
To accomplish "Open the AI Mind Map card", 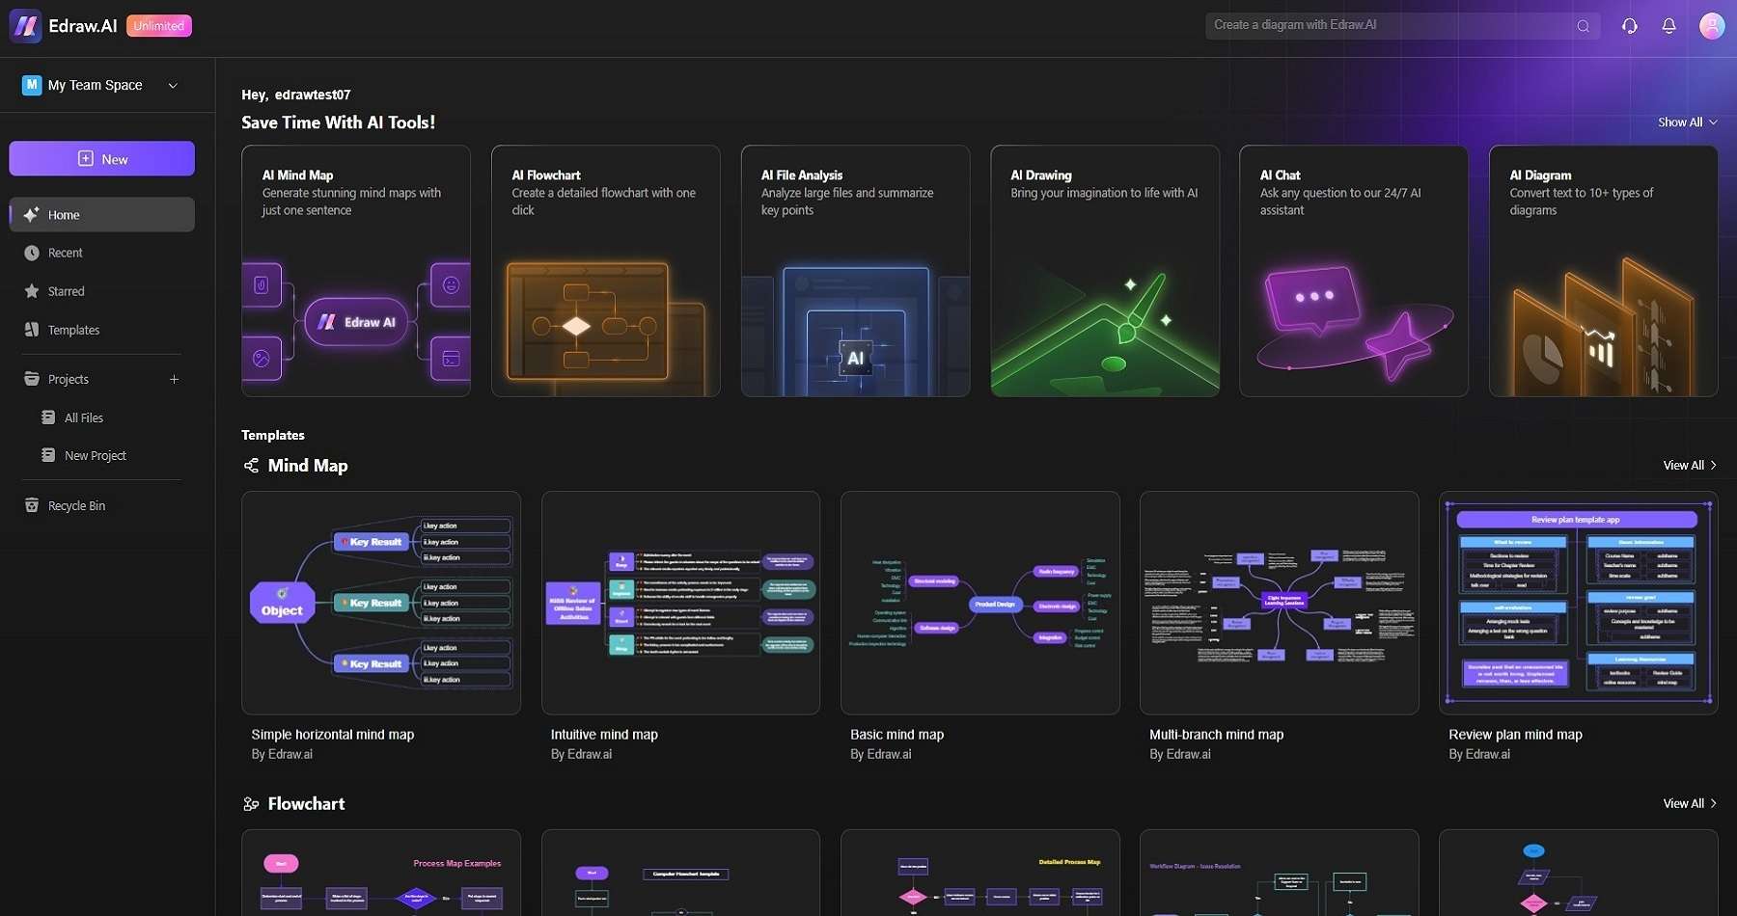I will pyautogui.click(x=356, y=271).
